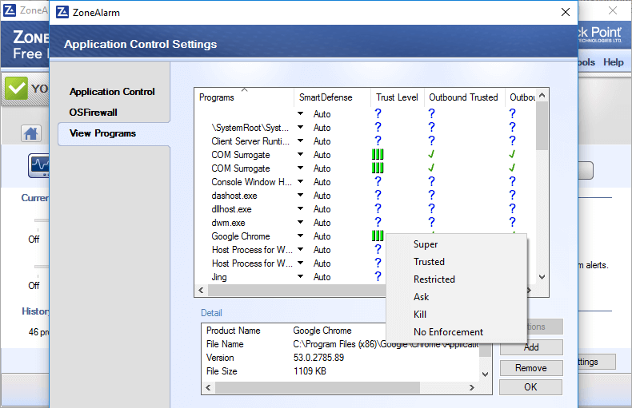Click the Outbound Trusted question mark for dwm.exe
632x408 pixels.
431,223
